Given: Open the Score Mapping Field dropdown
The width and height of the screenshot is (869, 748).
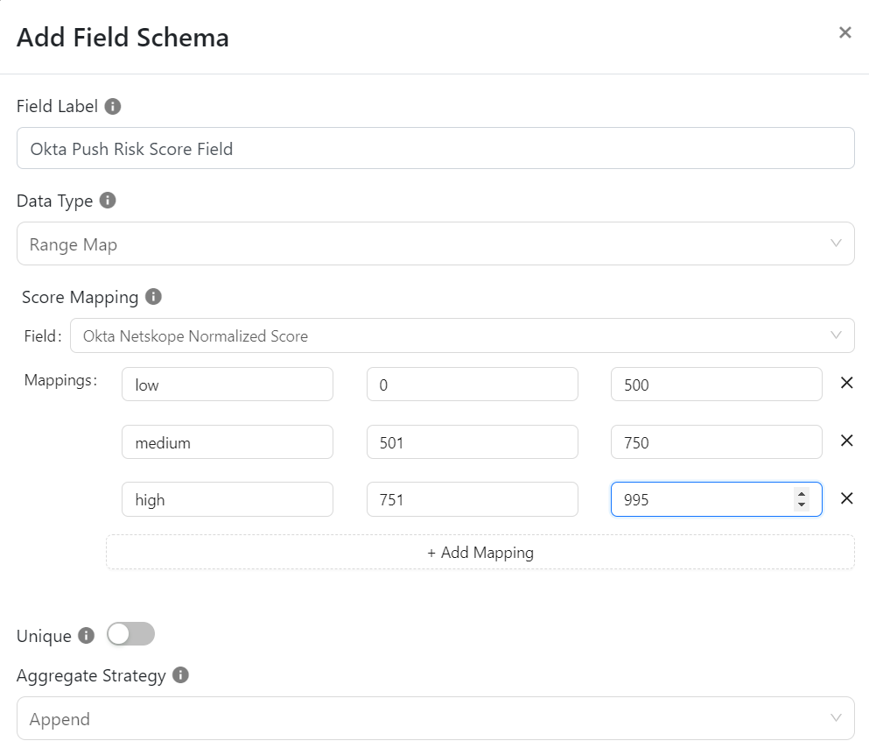Looking at the screenshot, I should [x=462, y=335].
